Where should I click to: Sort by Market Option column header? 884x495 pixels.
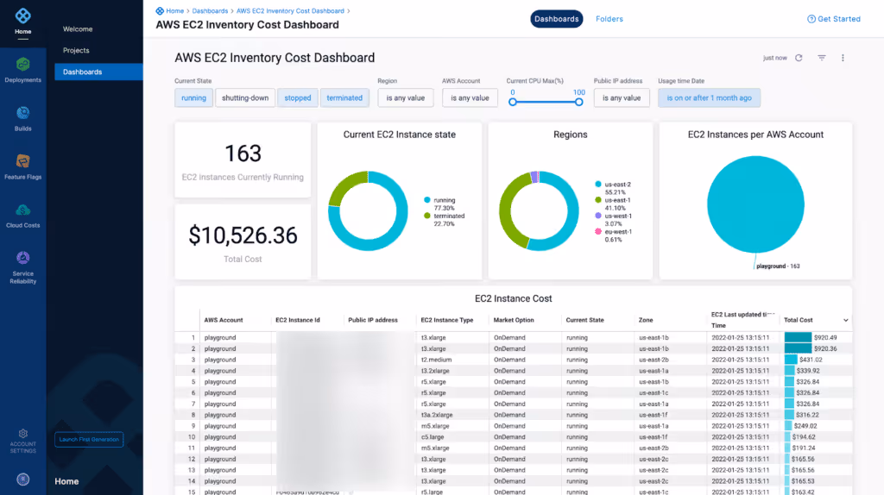(514, 320)
